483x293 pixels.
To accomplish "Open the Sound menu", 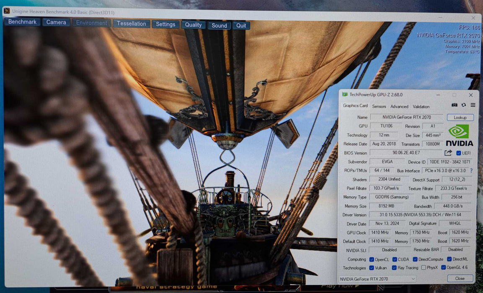I will click(x=219, y=26).
